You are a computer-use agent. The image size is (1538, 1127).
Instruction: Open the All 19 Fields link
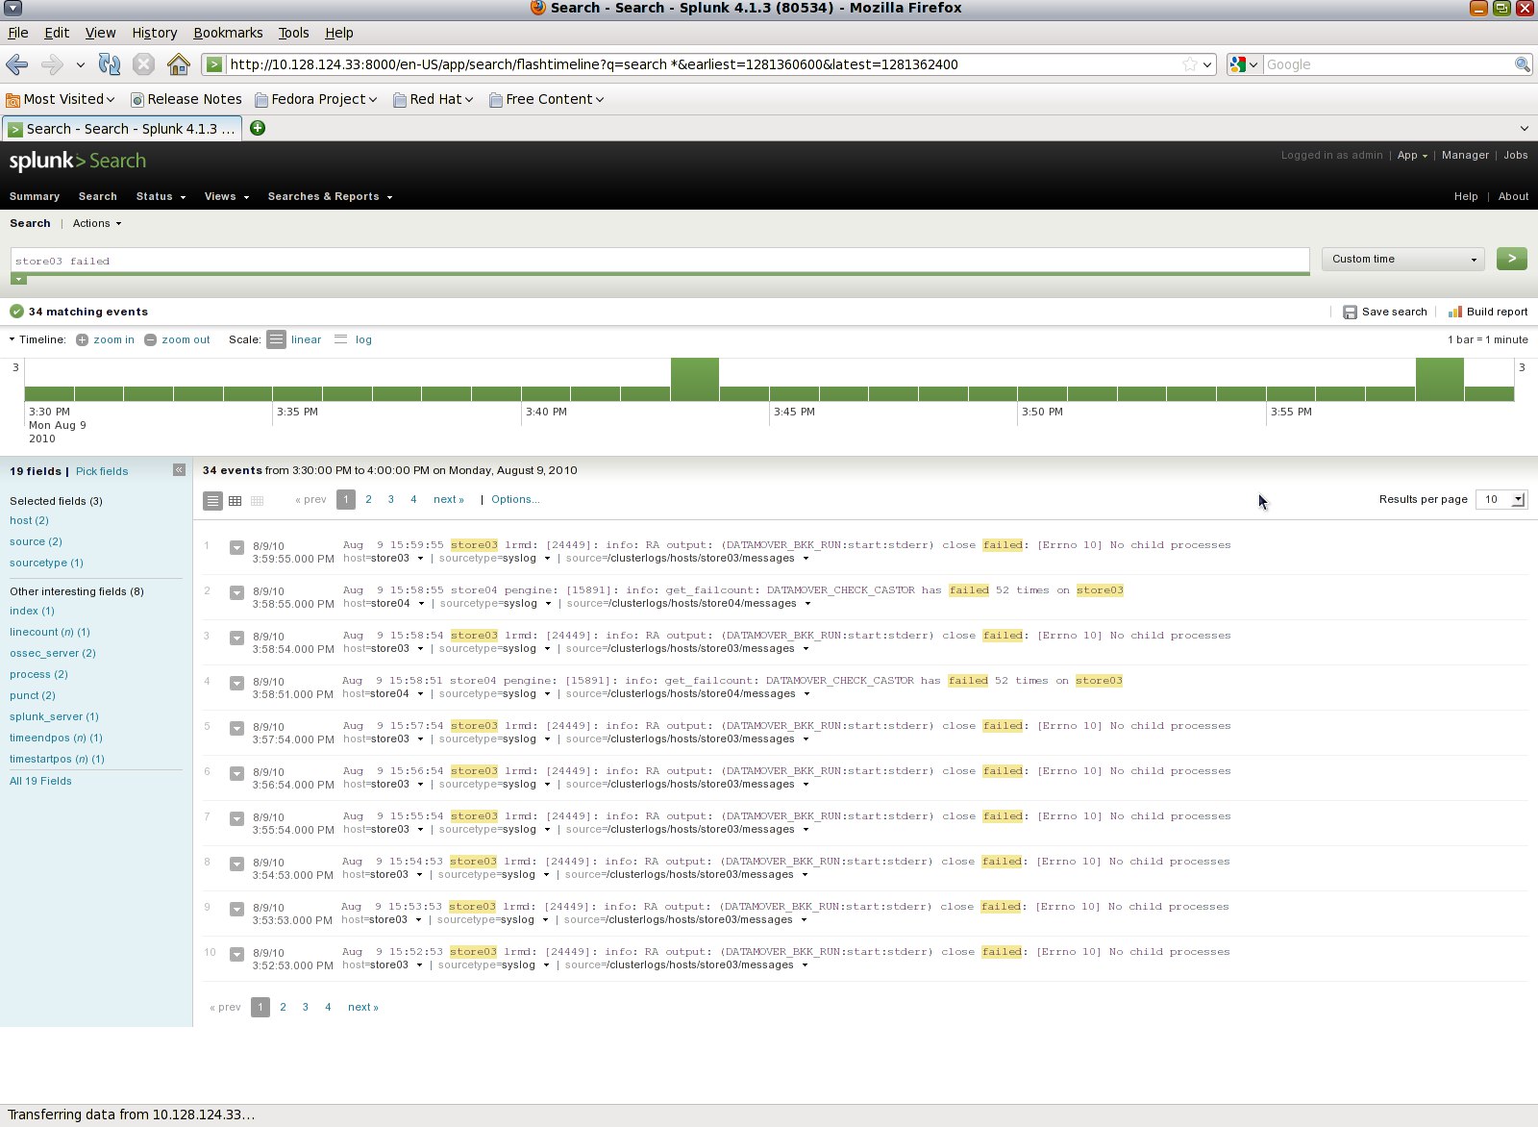coord(40,781)
